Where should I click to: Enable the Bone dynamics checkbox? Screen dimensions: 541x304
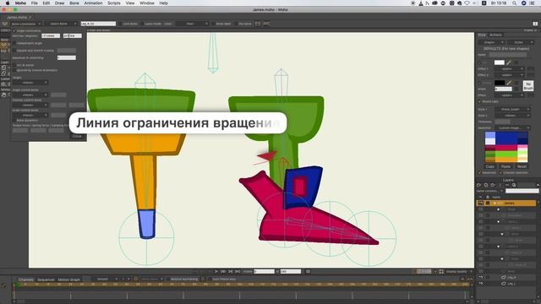tap(14, 120)
